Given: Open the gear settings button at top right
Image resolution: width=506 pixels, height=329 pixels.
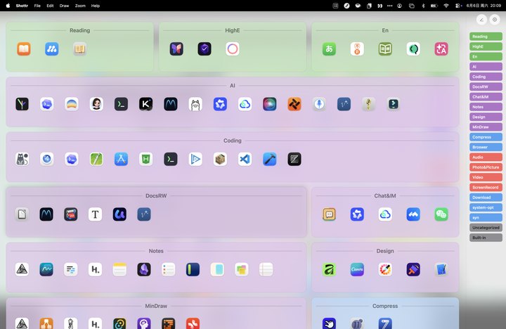Looking at the screenshot, I should [x=495, y=20].
